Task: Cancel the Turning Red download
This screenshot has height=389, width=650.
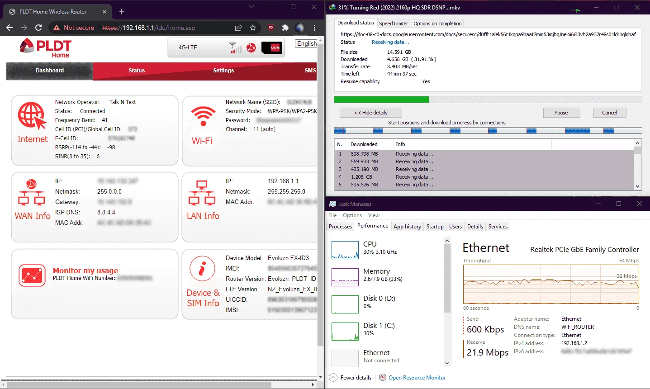Action: click(x=609, y=113)
